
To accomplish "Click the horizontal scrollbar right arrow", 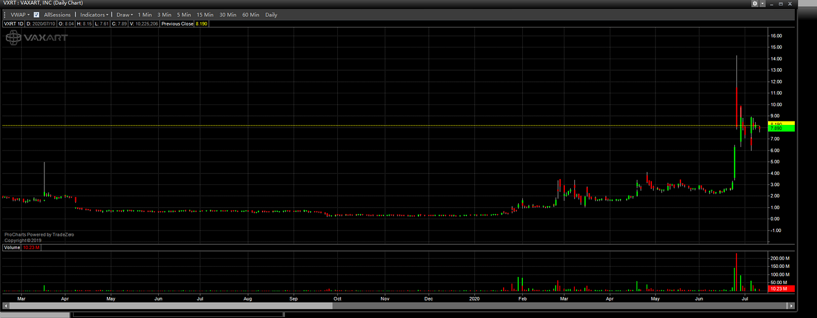I will [791, 305].
